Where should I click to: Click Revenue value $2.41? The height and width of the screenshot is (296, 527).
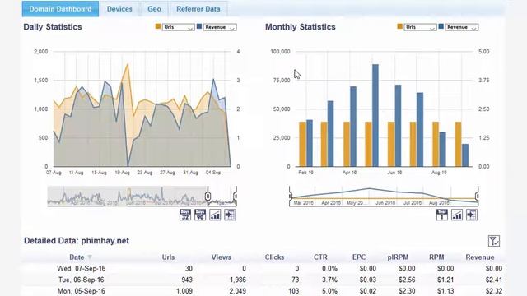(494, 280)
